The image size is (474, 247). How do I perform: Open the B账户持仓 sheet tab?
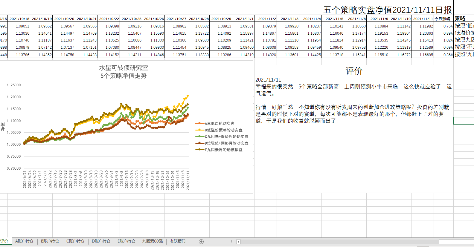pyautogui.click(x=50, y=241)
